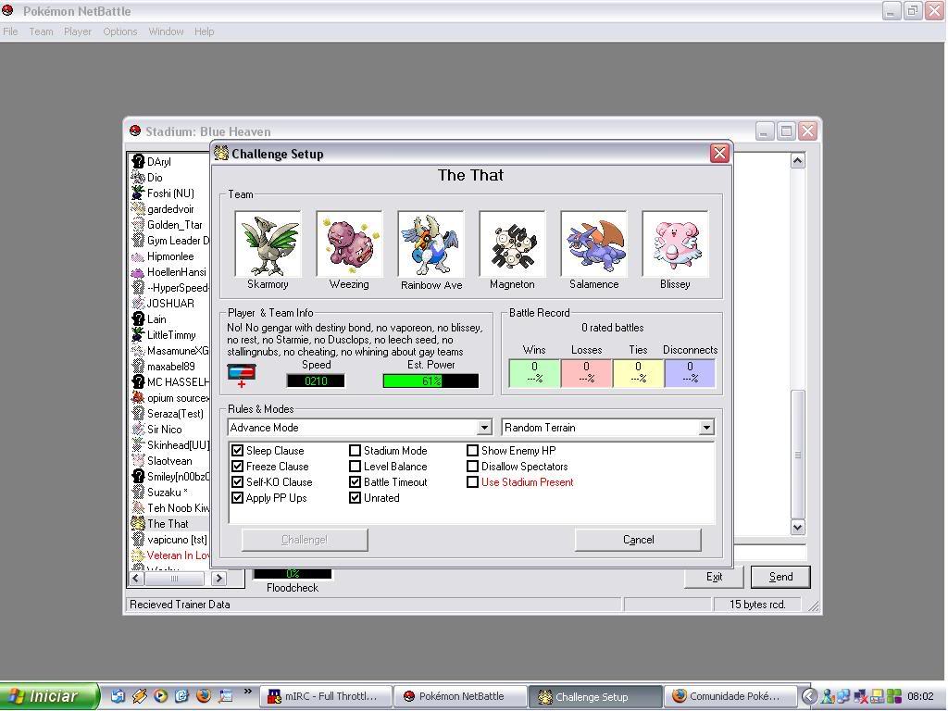
Task: Enable the Level Balance checkbox
Action: (x=355, y=467)
